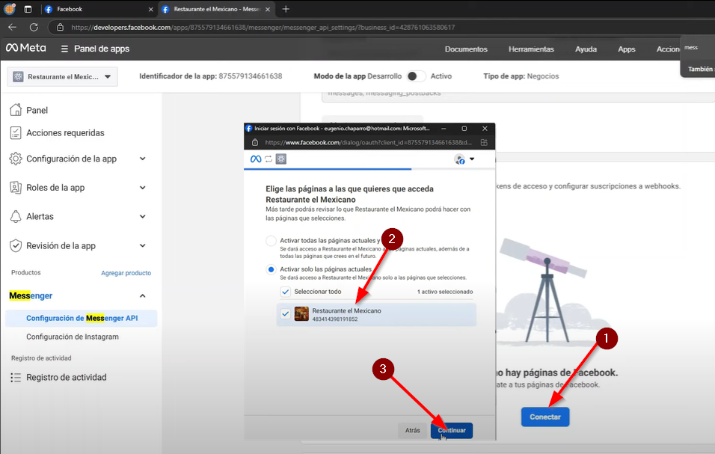Click the Meta infinity logo in popup
Viewport: 715px width, 454px height.
click(x=256, y=159)
